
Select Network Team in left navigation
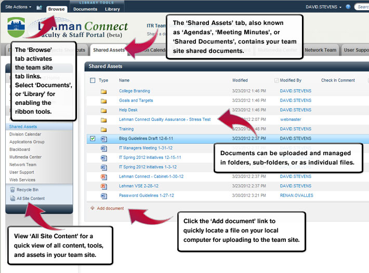[23, 165]
